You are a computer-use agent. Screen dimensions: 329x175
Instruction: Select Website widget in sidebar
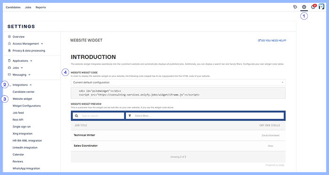click(x=22, y=99)
